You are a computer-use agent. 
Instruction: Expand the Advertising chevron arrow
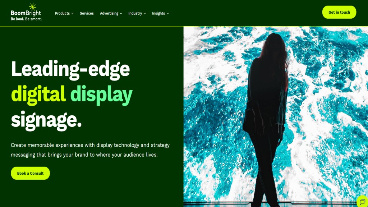pyautogui.click(x=121, y=14)
